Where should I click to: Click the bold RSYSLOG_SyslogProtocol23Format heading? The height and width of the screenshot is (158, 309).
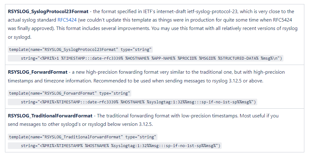[x=48, y=12]
